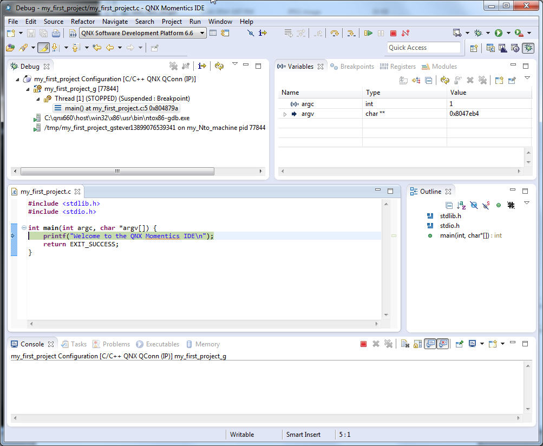This screenshot has width=543, height=446.
Task: Collapse the my_first_project_g [77844] node
Action: click(28, 89)
